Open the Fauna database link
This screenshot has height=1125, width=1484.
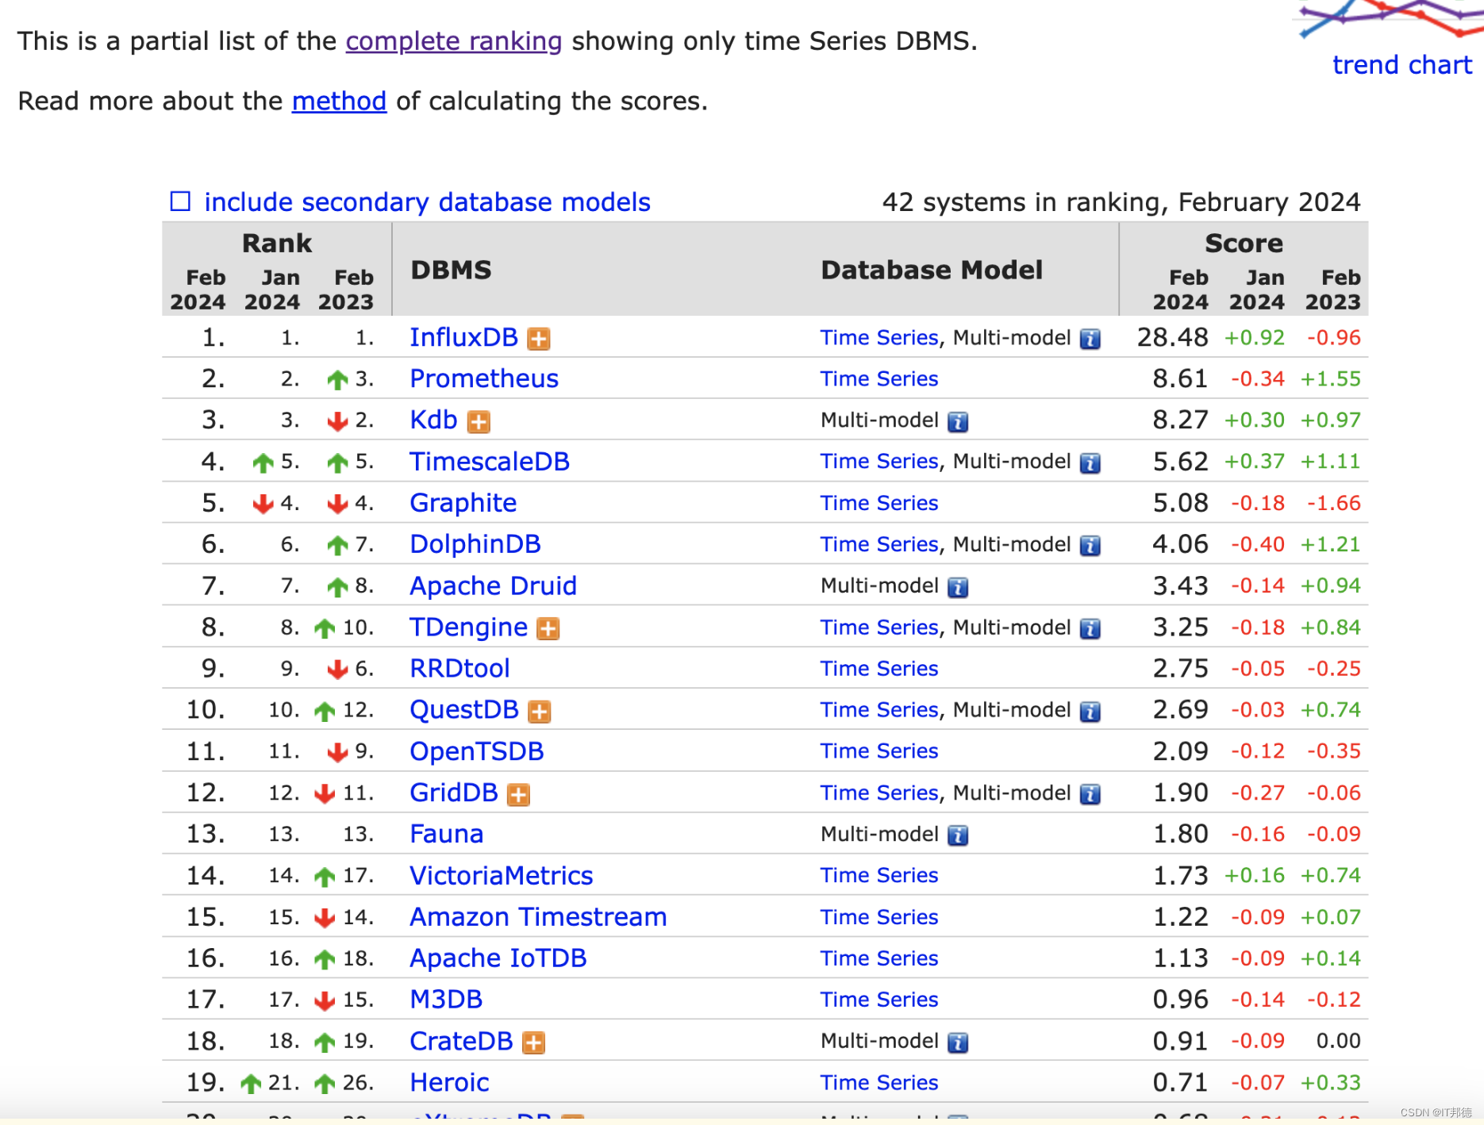coord(446,834)
